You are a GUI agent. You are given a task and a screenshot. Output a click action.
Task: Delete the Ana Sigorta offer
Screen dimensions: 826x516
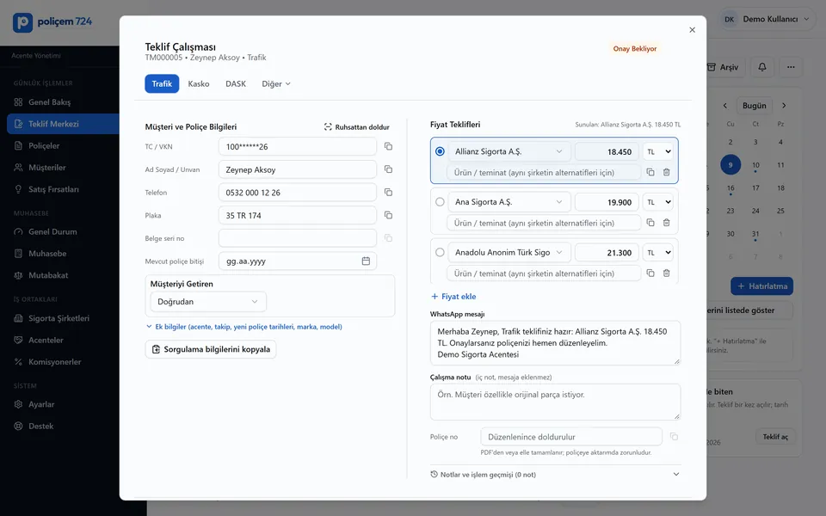pos(666,223)
